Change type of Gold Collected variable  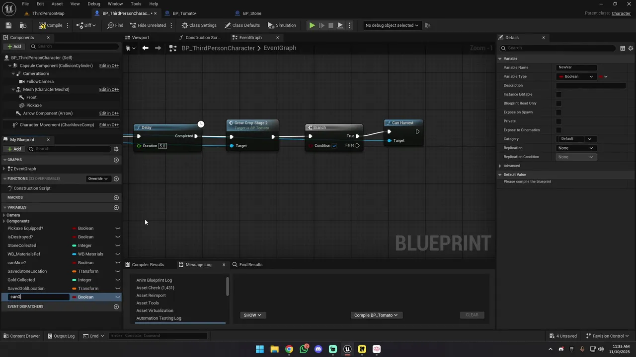[x=82, y=280]
